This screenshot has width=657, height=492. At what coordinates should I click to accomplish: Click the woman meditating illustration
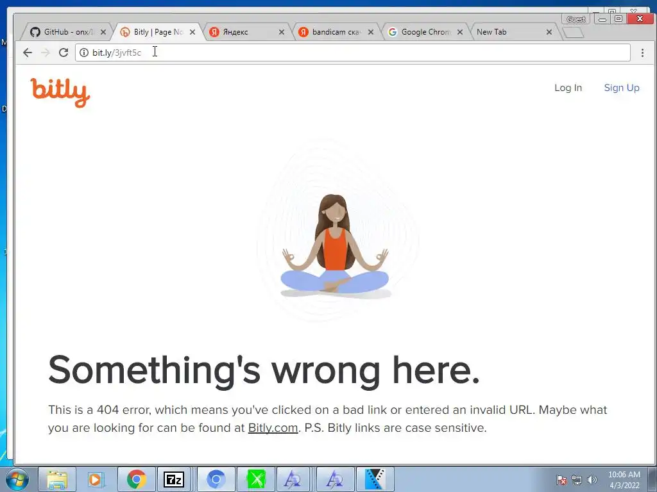334,246
